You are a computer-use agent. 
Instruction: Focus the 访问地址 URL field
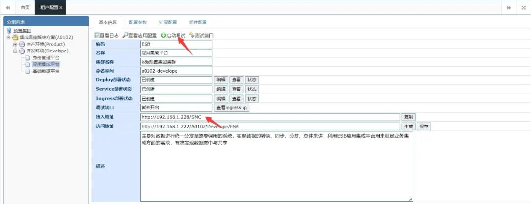click(x=270, y=127)
